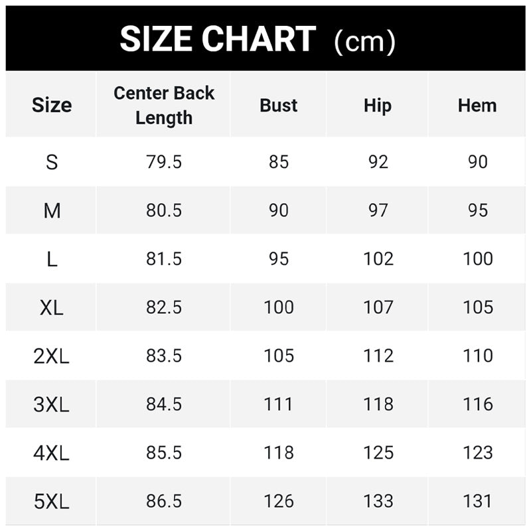Click the 2XL size row label
Screen dimensions: 531x531
(52, 356)
